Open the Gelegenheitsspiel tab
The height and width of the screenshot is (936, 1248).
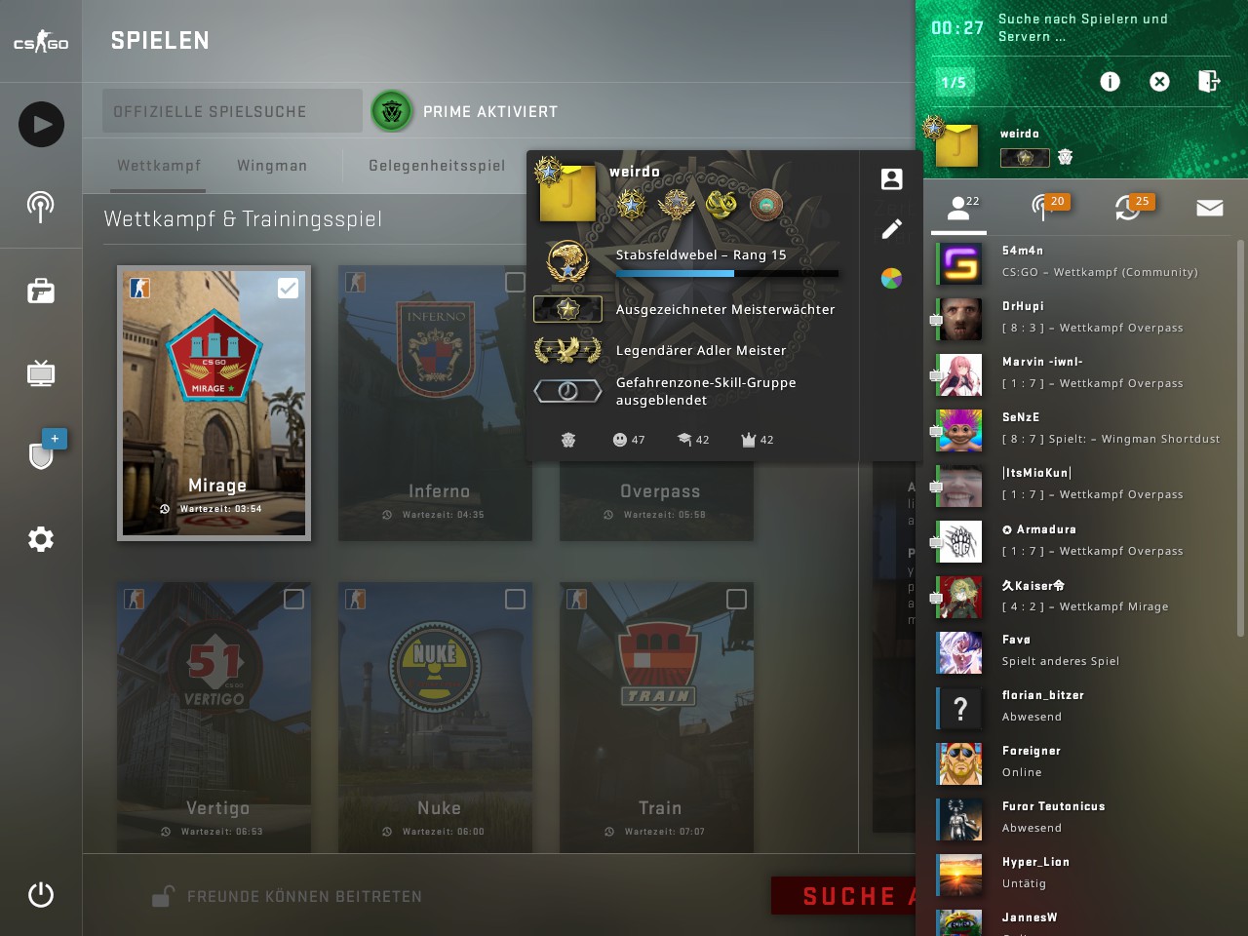point(437,166)
